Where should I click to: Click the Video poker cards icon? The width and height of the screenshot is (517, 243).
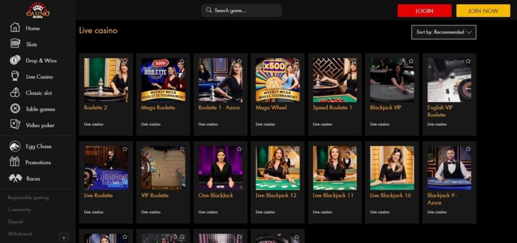click(x=15, y=124)
